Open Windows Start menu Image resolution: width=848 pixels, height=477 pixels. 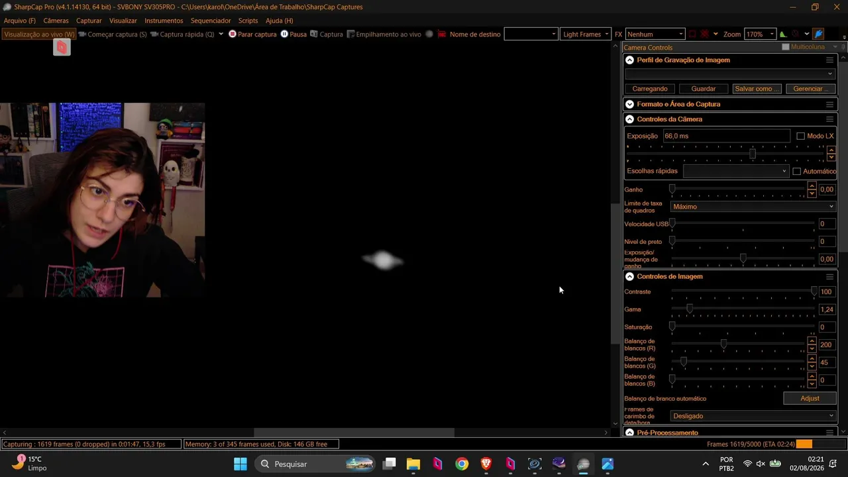pyautogui.click(x=240, y=464)
